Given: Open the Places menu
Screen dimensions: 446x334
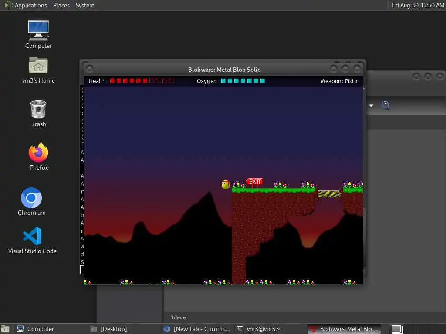Looking at the screenshot, I should coord(61,5).
